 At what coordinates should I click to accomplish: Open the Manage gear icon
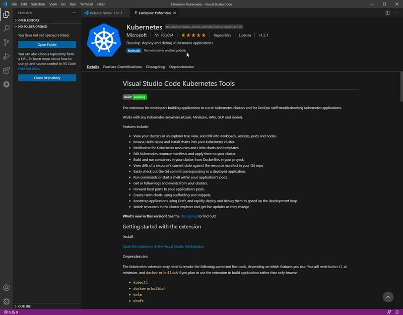[x=7, y=301]
